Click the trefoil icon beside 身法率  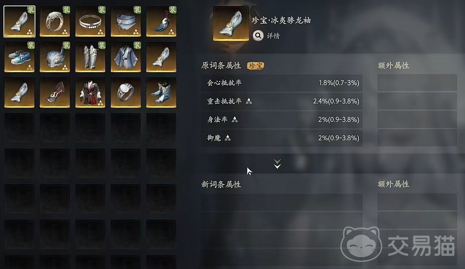point(234,120)
